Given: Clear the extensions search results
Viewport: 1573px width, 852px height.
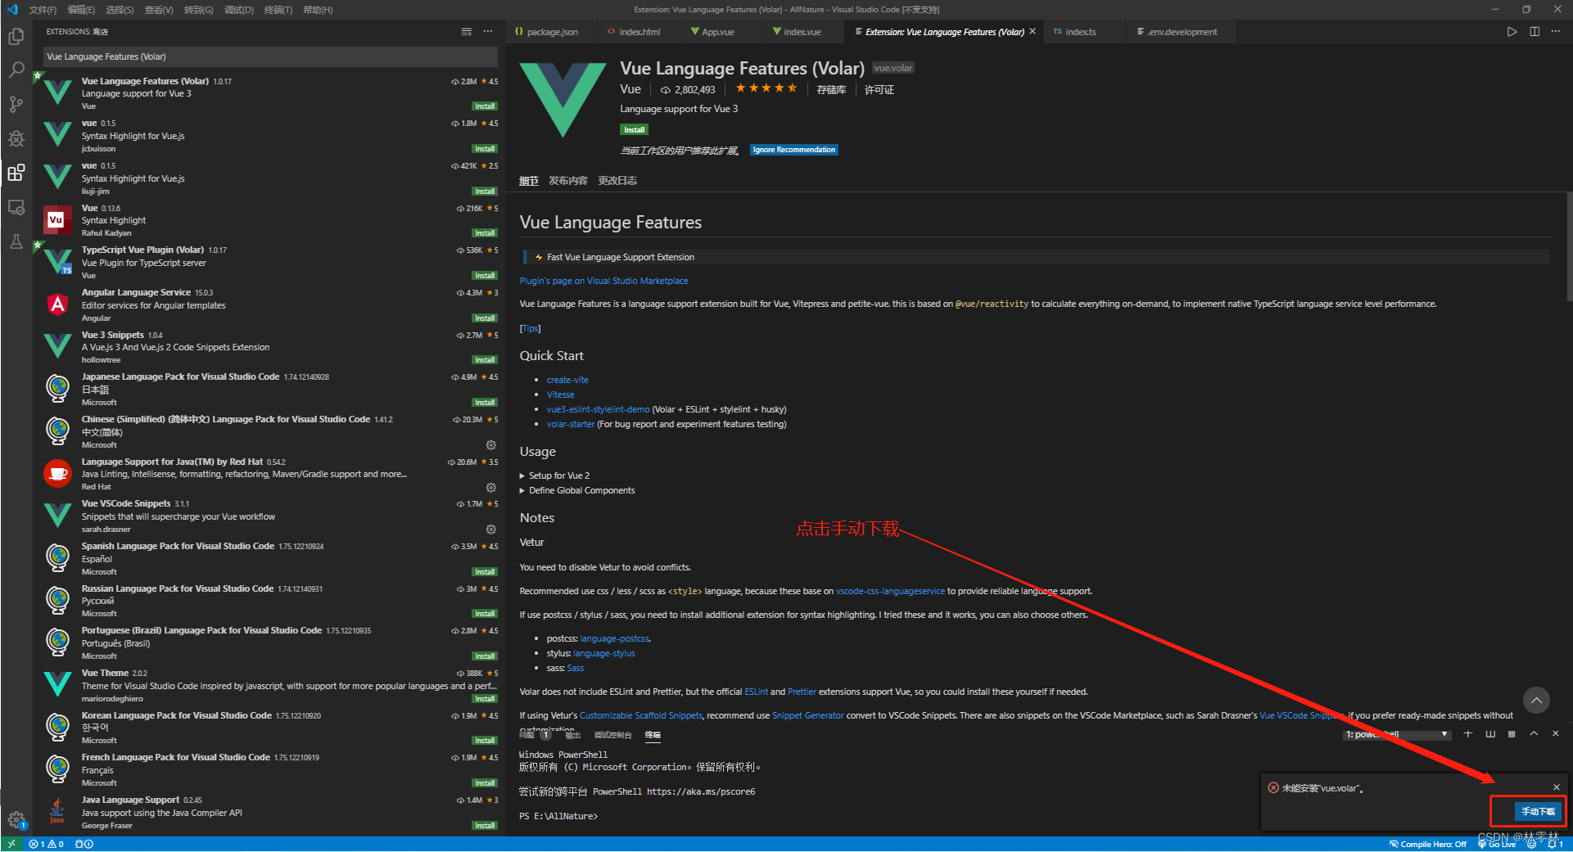Looking at the screenshot, I should point(466,32).
